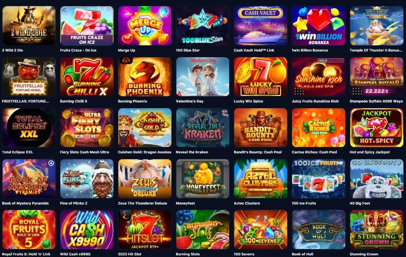Open the Merge Up game tile
The width and height of the screenshot is (406, 257).
[x=145, y=26]
